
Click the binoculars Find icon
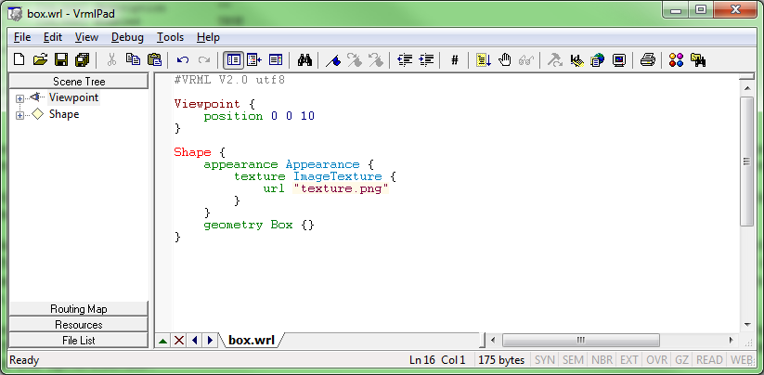pyautogui.click(x=304, y=60)
